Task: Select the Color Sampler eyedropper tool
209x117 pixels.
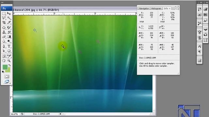Action: (x=9, y=56)
